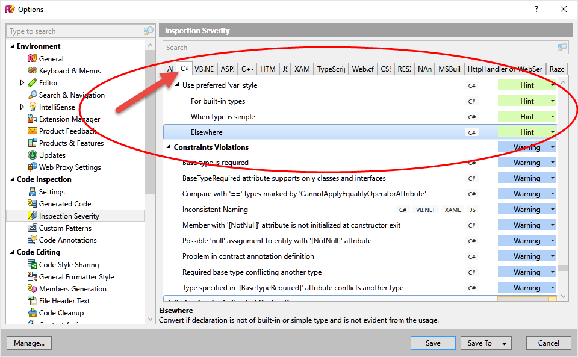The image size is (578, 357).
Task: Open the Save To dropdown arrow
Action: [504, 343]
